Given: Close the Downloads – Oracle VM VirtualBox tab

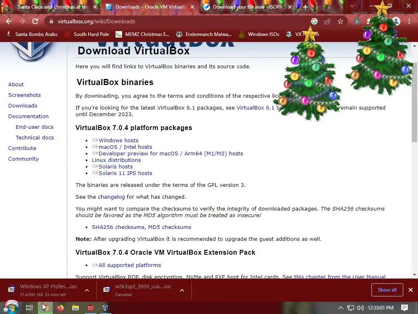Looking at the screenshot, I should 192,7.
